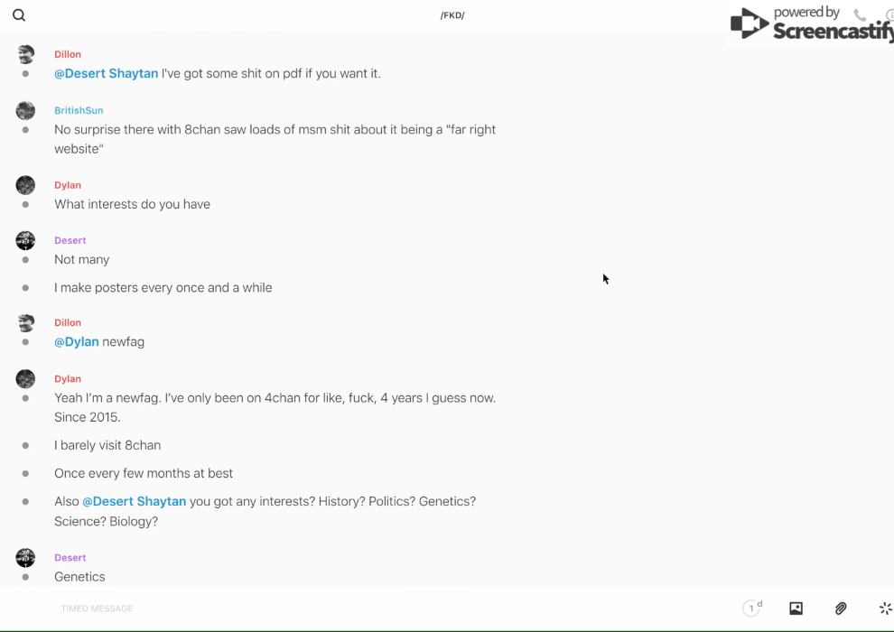Click Desert's avatar above "Not many"

point(25,240)
